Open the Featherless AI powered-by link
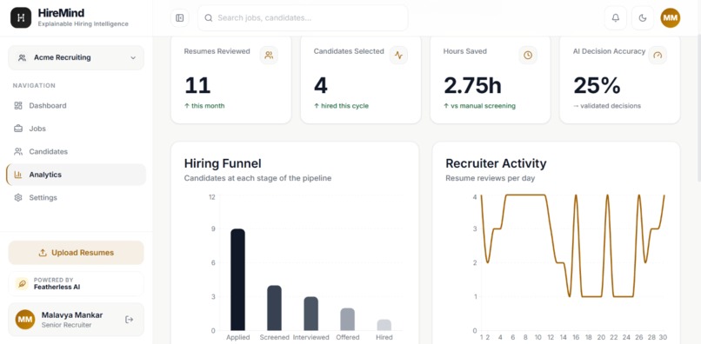Viewport: 701px width, 344px height. [76, 284]
